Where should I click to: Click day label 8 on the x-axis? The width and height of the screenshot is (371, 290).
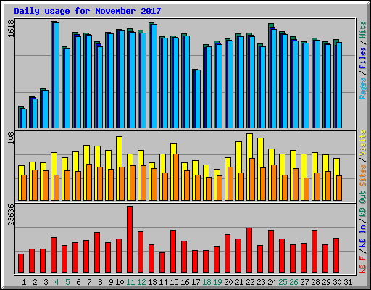coord(100,282)
